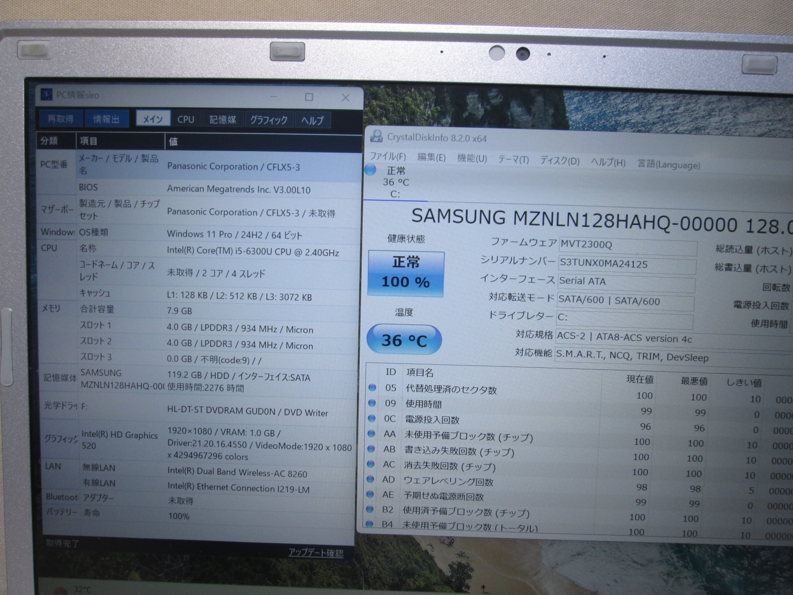Click the serial number field S3TUNX0MA24125
This screenshot has height=595, width=793.
(627, 264)
